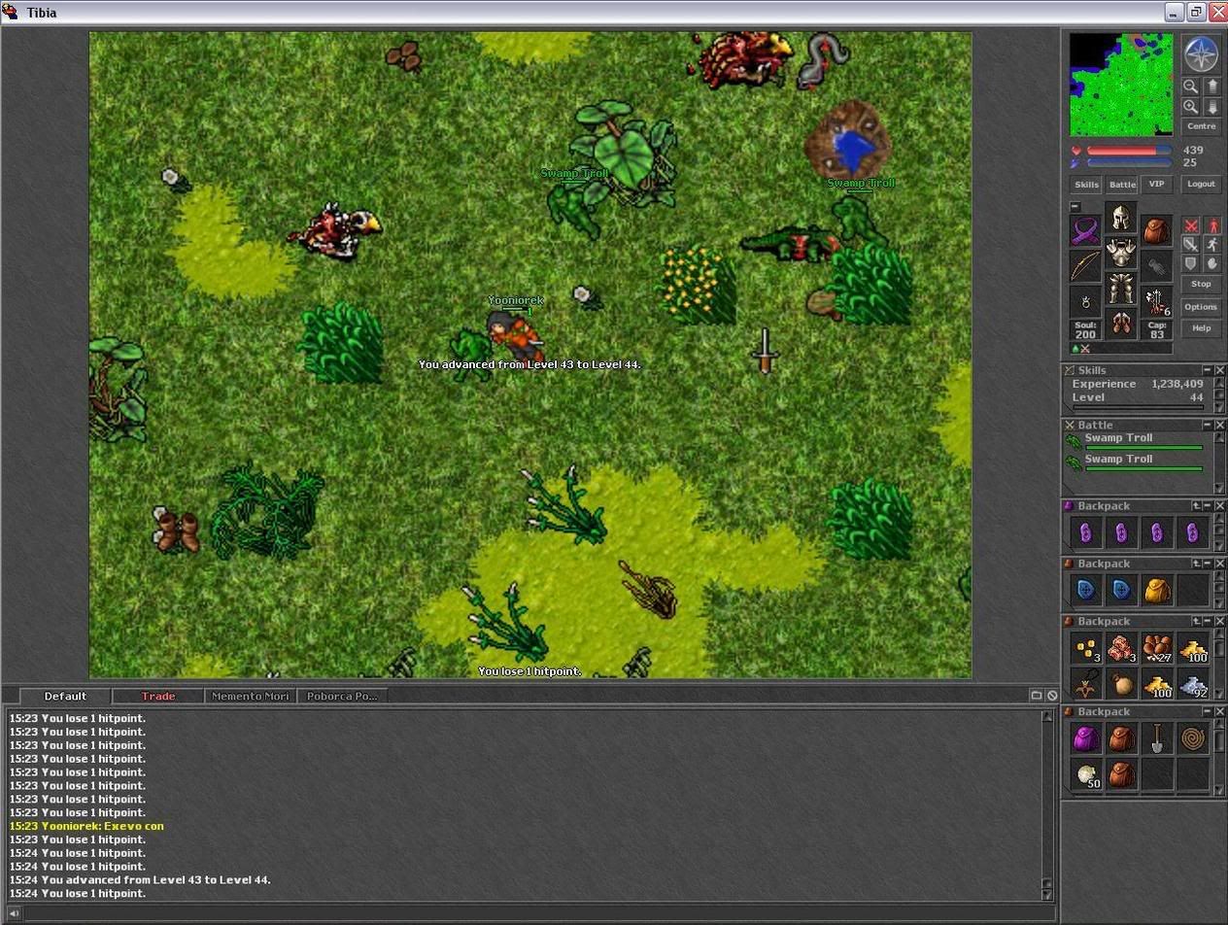Image resolution: width=1228 pixels, height=925 pixels.
Task: Minimize the Skills panel
Action: pos(1208,370)
